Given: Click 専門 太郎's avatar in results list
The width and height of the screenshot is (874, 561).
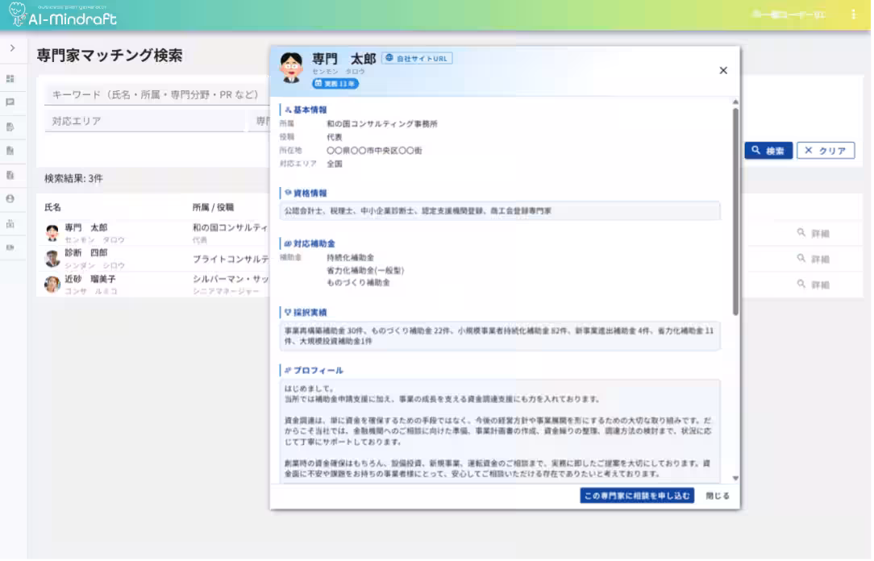Looking at the screenshot, I should click(52, 234).
